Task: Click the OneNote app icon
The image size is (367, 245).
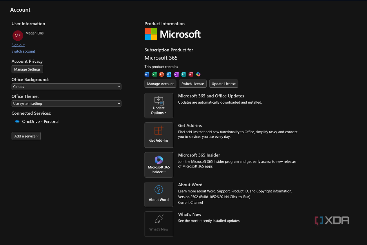Action: click(176, 74)
